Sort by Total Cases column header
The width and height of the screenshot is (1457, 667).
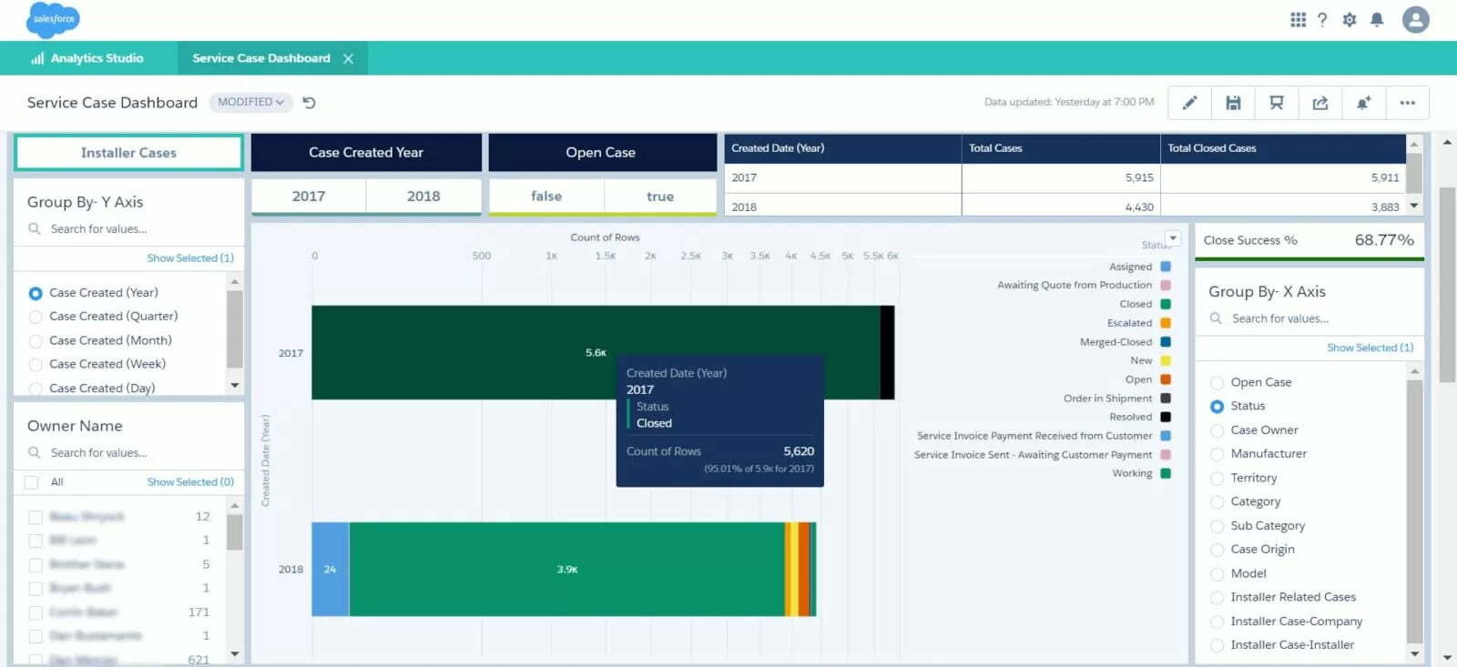(1061, 148)
